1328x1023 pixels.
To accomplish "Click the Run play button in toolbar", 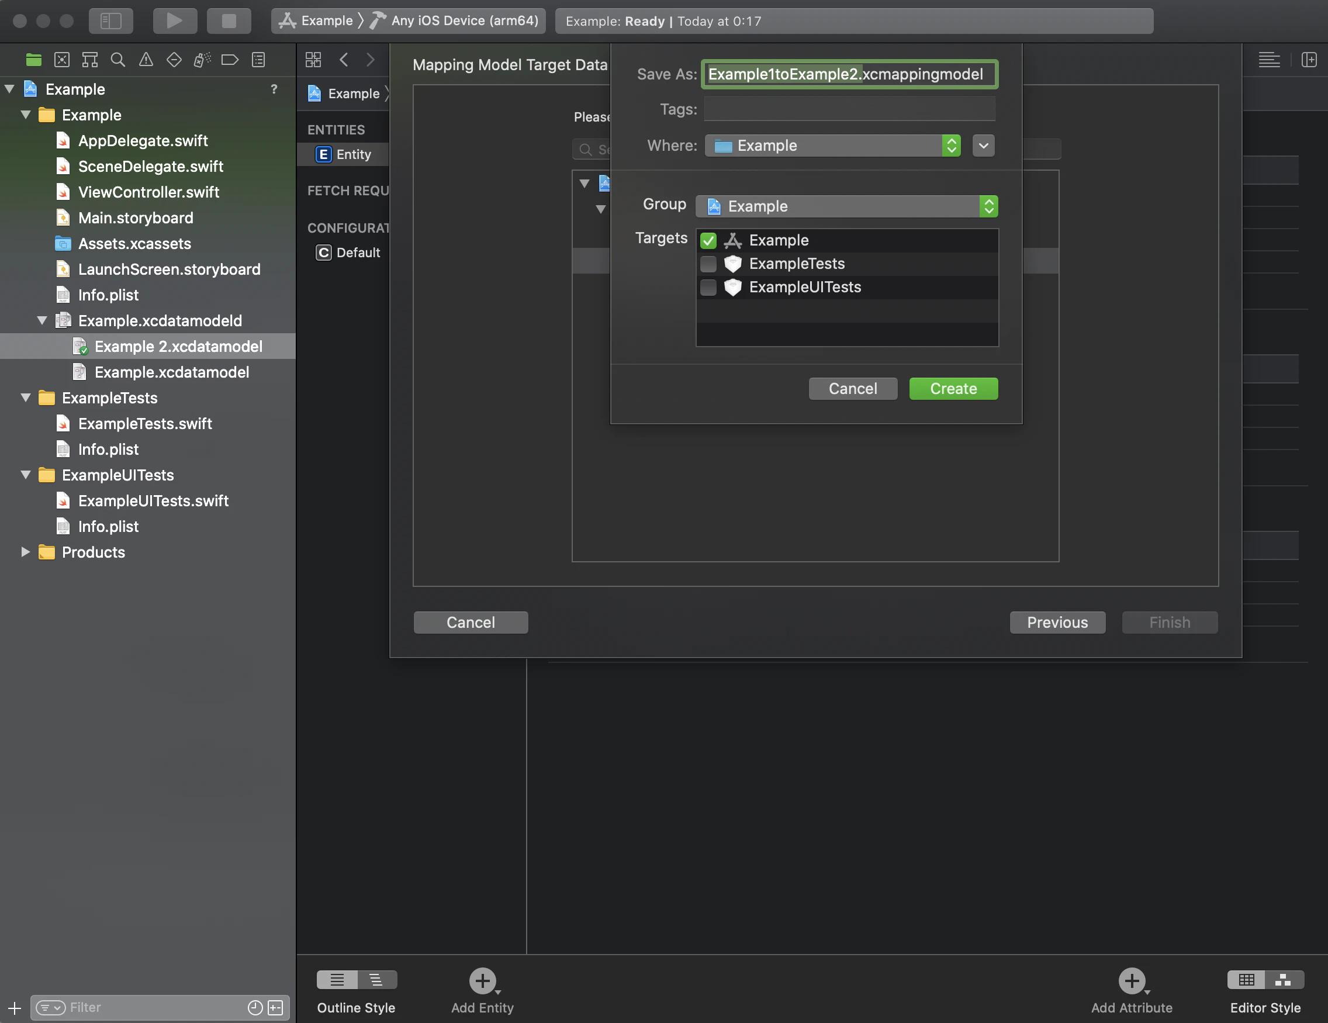I will coord(175,20).
